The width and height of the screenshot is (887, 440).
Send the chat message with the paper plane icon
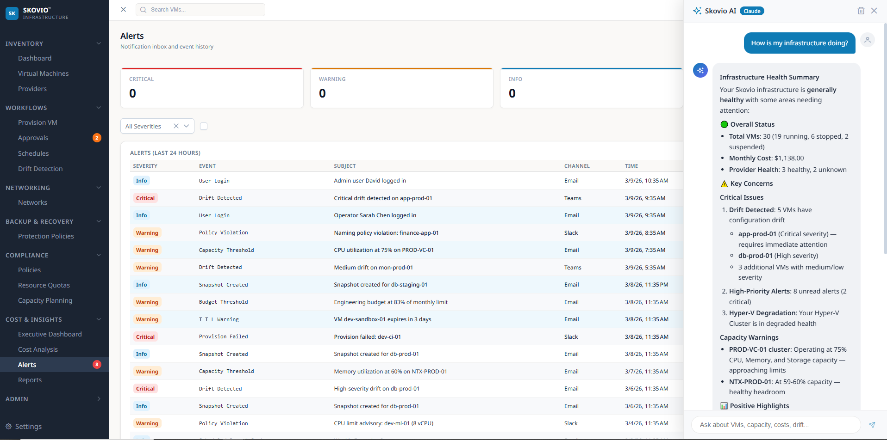(872, 425)
